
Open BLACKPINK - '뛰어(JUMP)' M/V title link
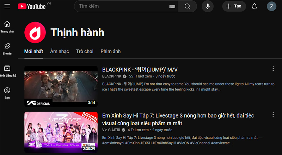pyautogui.click(x=140, y=70)
